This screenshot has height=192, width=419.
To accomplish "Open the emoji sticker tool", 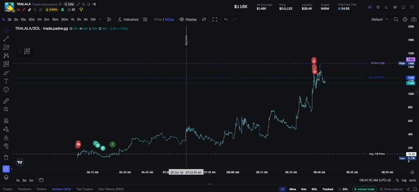I will coord(6,90).
